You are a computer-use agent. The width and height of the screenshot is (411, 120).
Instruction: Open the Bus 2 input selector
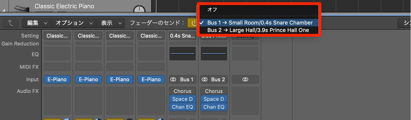coord(218,80)
